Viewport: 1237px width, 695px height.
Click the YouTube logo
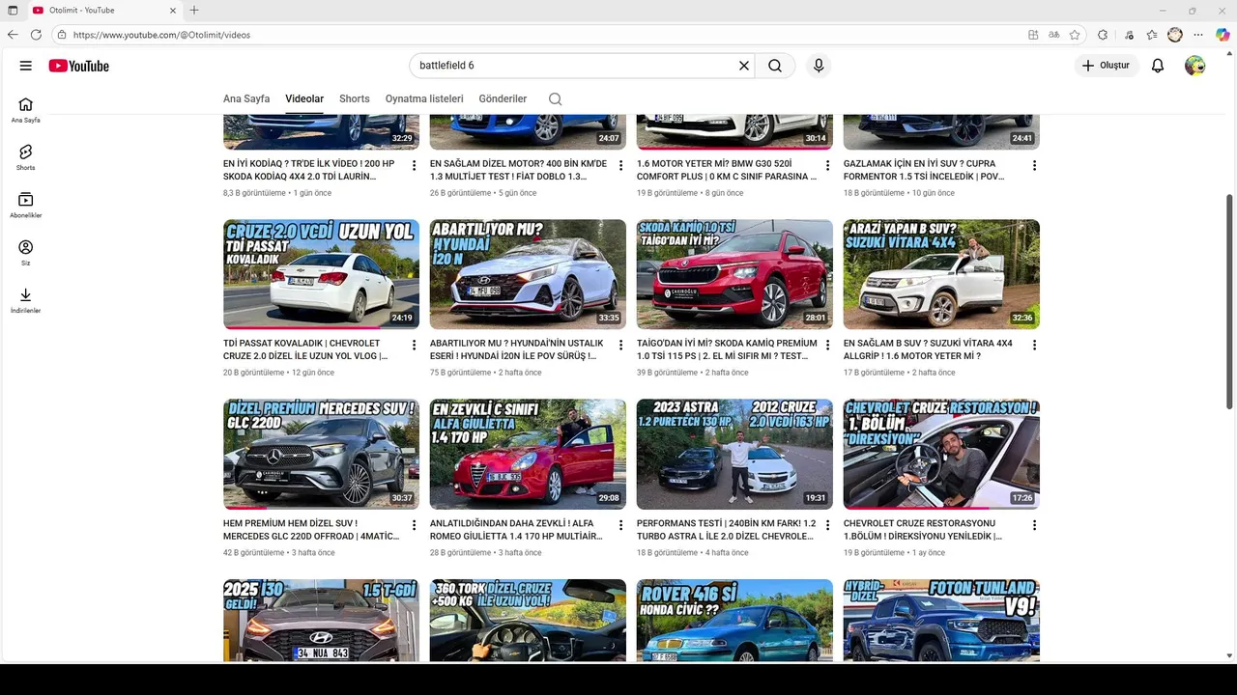tap(79, 66)
